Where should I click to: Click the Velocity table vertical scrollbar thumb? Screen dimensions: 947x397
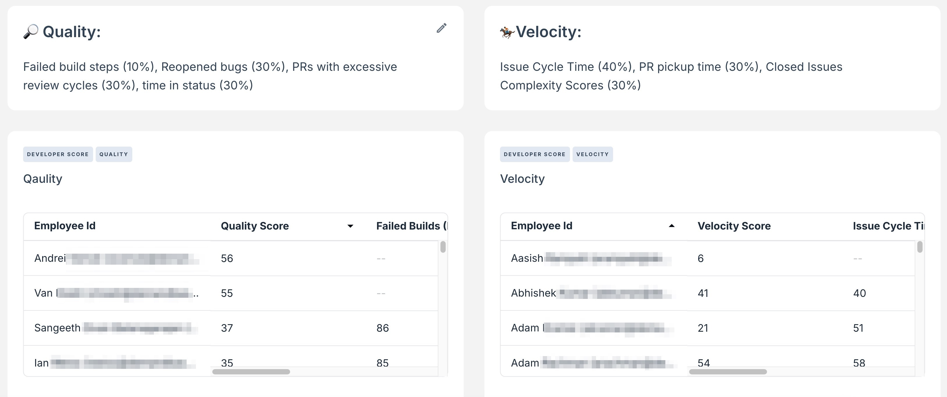[919, 247]
